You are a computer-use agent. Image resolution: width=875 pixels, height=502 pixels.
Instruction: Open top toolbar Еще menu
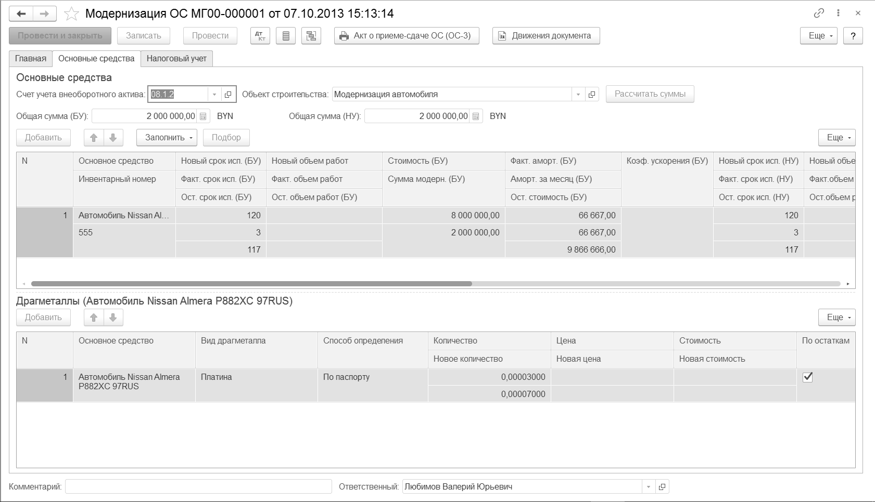point(819,36)
